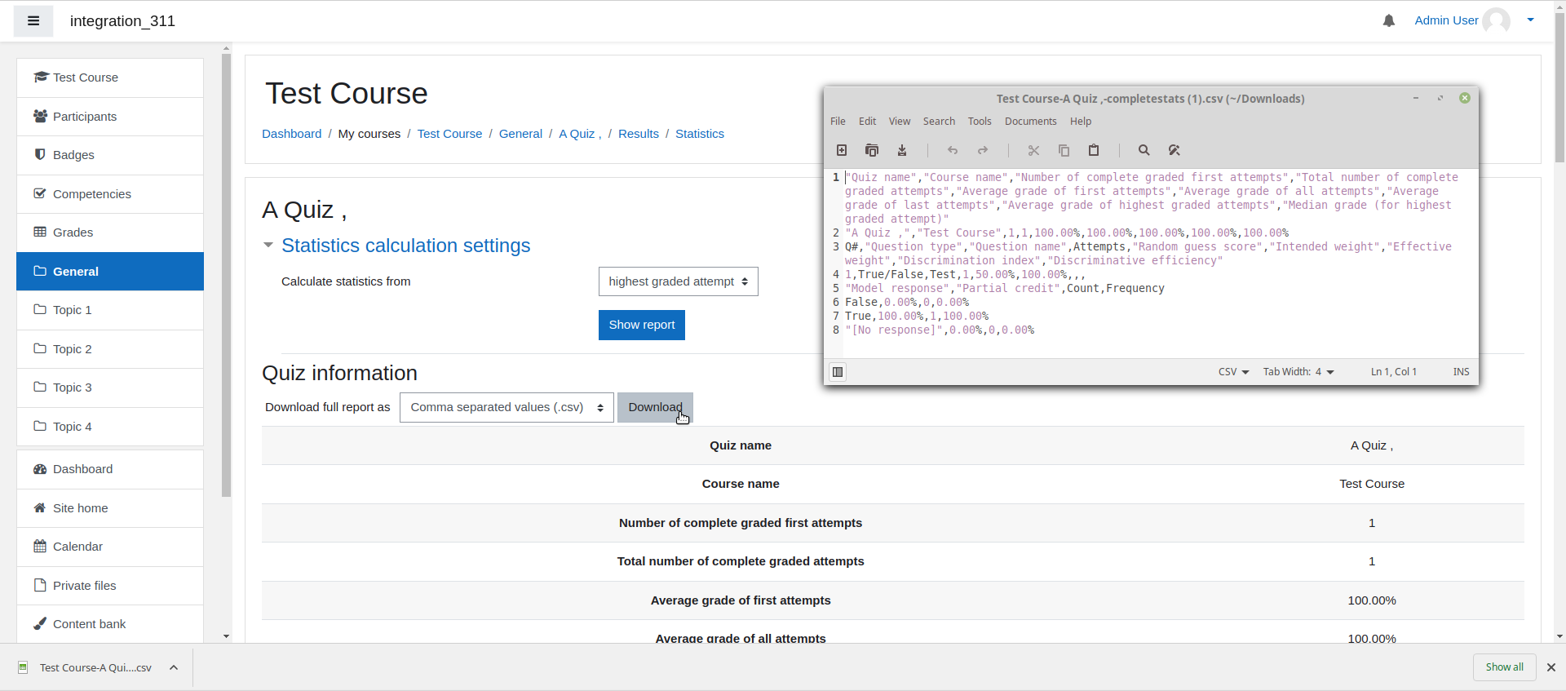
Task: Save the CSV file via toolbar icon
Action: (902, 150)
